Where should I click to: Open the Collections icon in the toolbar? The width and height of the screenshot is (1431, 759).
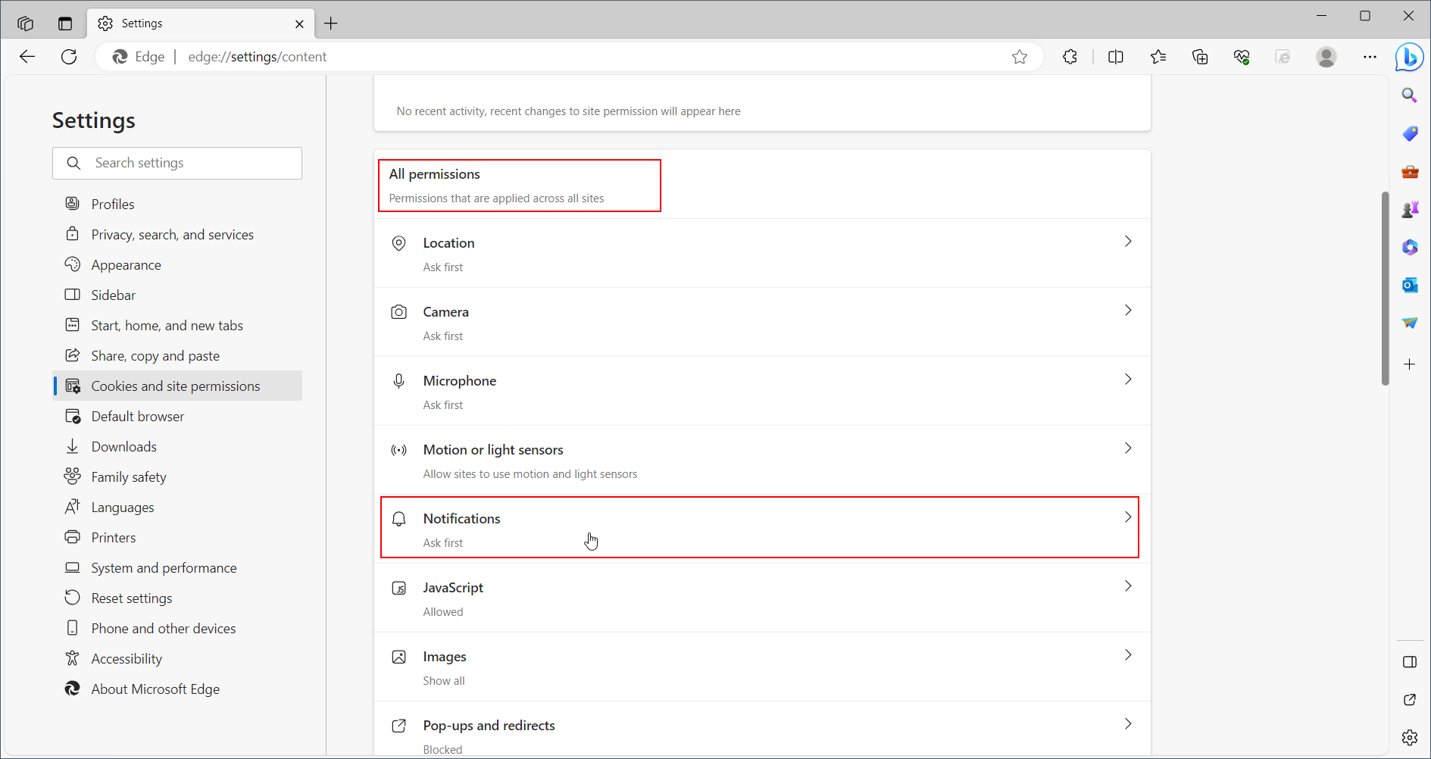tap(1200, 57)
